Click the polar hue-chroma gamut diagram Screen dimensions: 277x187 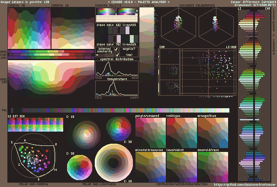34,157
